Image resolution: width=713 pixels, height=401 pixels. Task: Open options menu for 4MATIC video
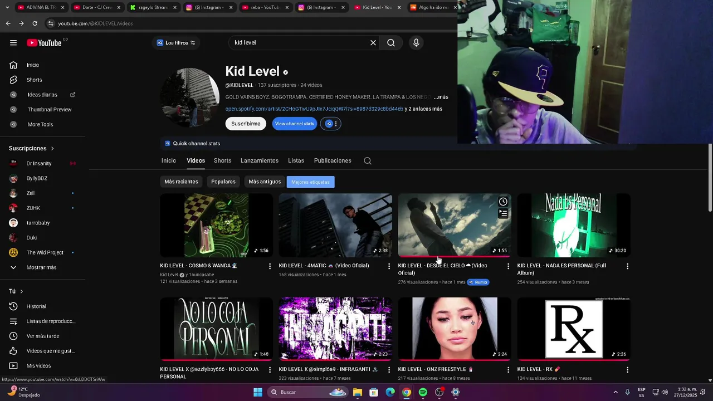[x=389, y=266]
